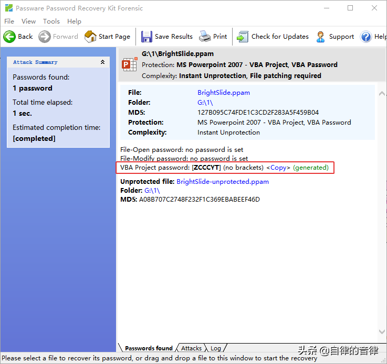Open BrightSlide-unprotected.ppam link
387x364 pixels.
click(x=223, y=182)
